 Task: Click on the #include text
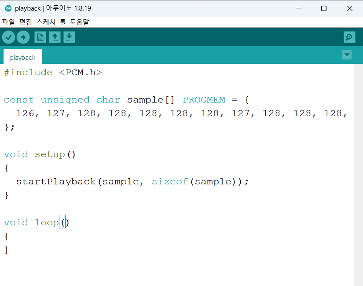point(28,73)
